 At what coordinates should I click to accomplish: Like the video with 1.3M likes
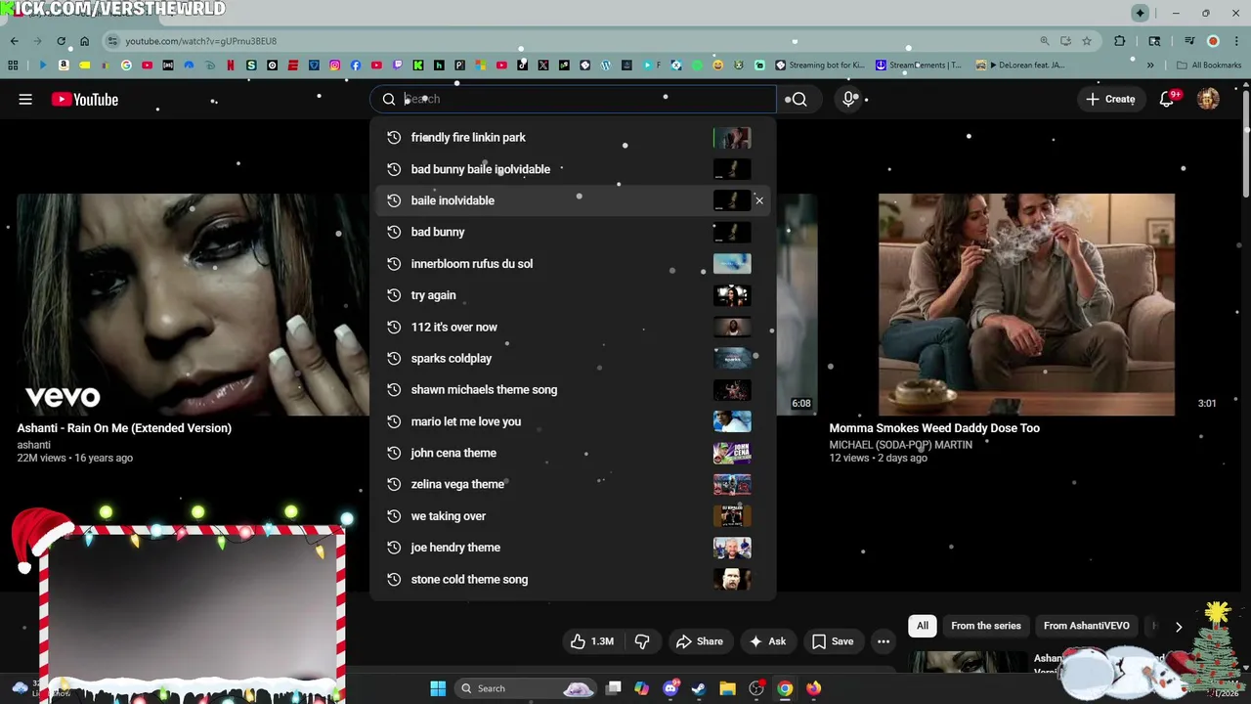click(592, 641)
